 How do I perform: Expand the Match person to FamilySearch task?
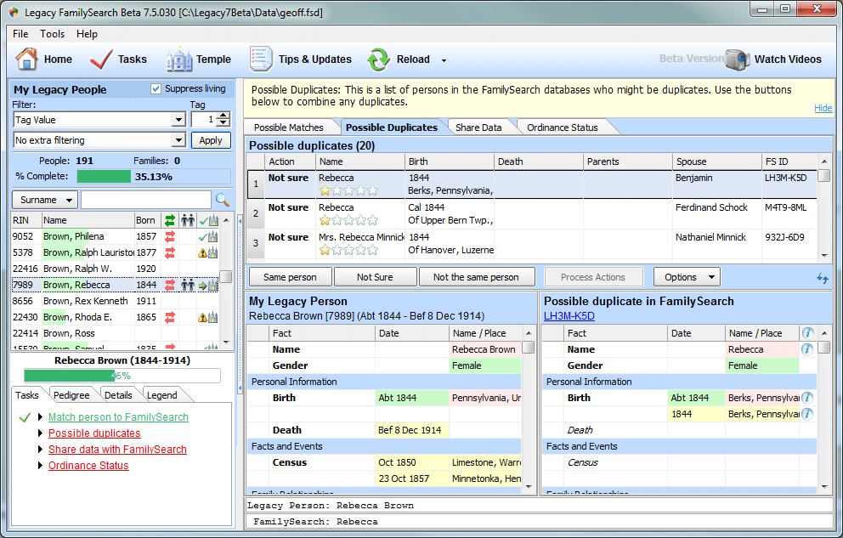pos(40,417)
